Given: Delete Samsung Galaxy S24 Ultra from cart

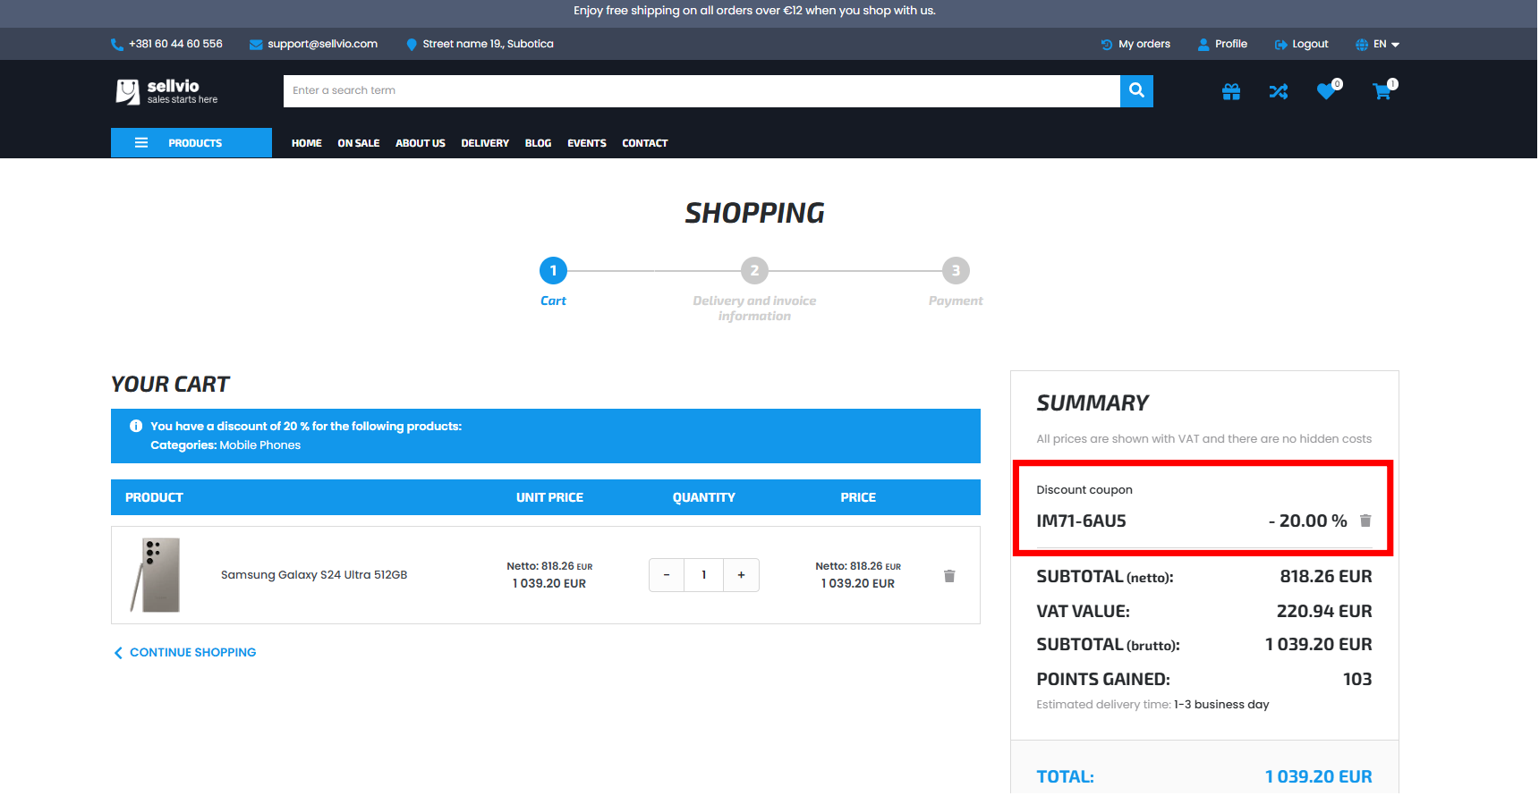Looking at the screenshot, I should (949, 576).
